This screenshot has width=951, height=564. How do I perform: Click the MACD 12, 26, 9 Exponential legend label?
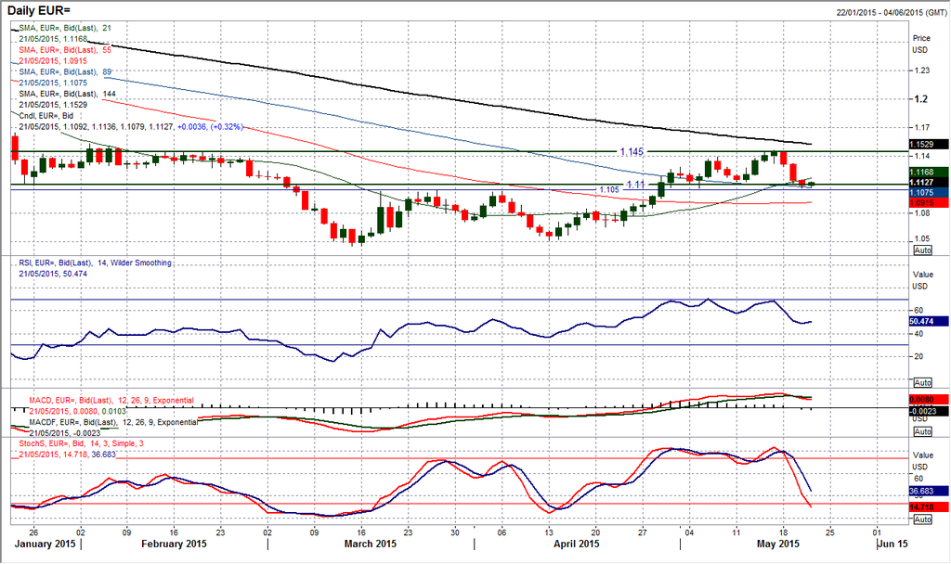pos(111,401)
